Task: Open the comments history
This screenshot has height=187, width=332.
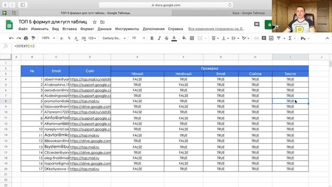Action: click(x=257, y=24)
